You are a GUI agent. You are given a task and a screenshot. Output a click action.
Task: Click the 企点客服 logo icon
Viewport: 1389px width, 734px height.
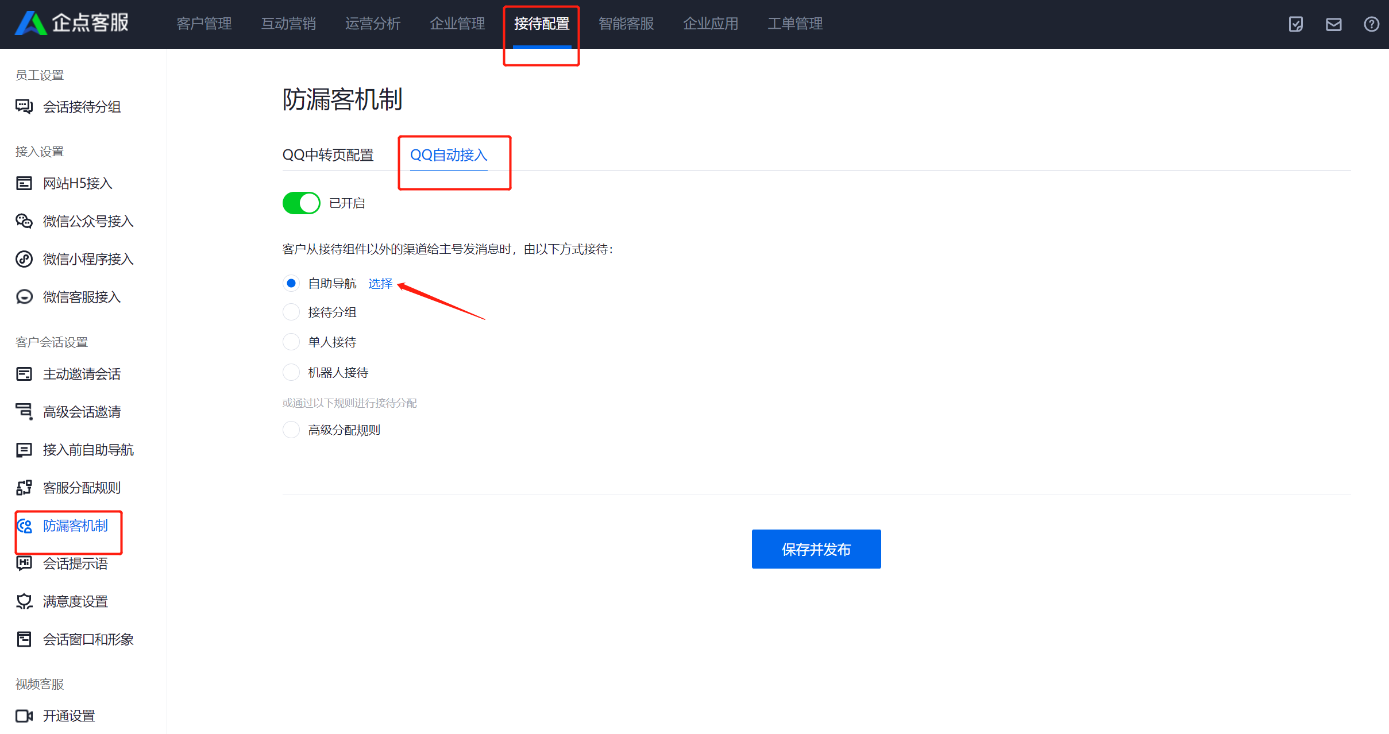[31, 24]
